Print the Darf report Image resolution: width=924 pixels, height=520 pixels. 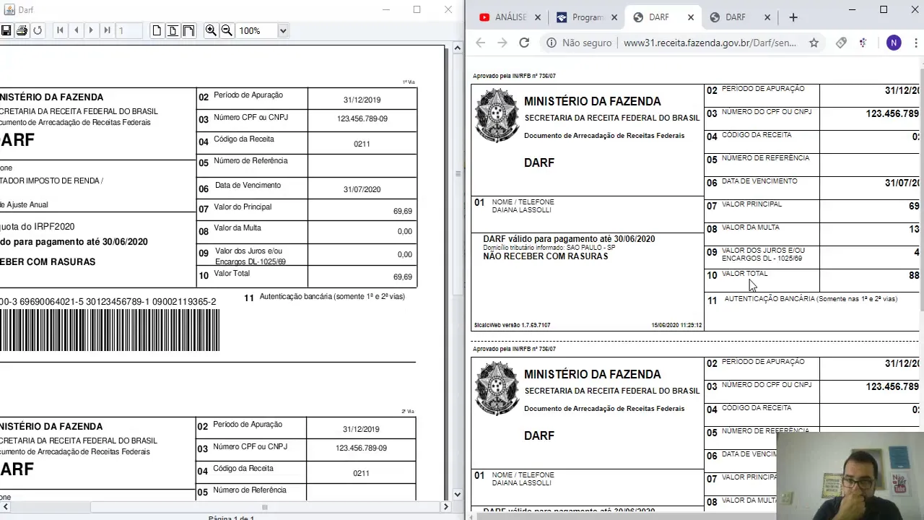[x=22, y=30]
